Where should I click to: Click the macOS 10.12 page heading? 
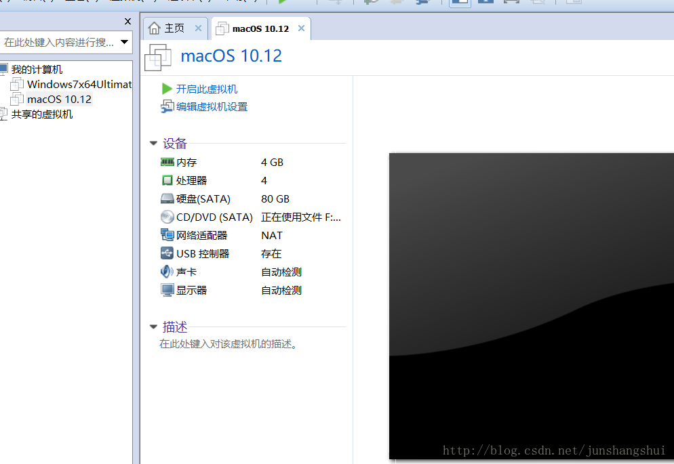click(x=231, y=56)
